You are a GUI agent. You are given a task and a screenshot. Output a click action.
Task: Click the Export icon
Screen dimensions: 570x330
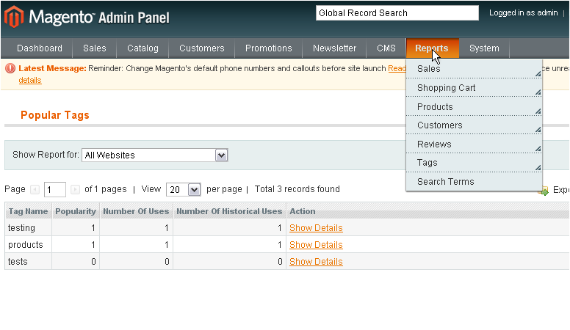point(544,191)
